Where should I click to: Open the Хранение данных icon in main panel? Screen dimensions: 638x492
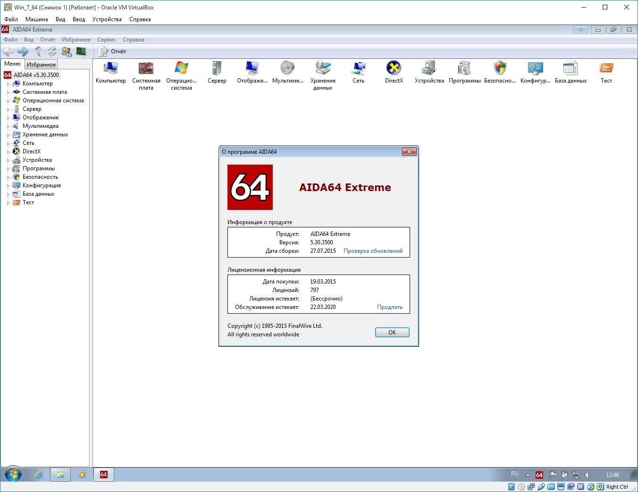(323, 68)
